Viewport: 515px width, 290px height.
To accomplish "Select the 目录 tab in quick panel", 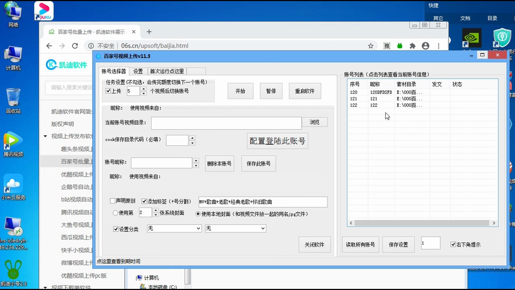I will coord(492,18).
